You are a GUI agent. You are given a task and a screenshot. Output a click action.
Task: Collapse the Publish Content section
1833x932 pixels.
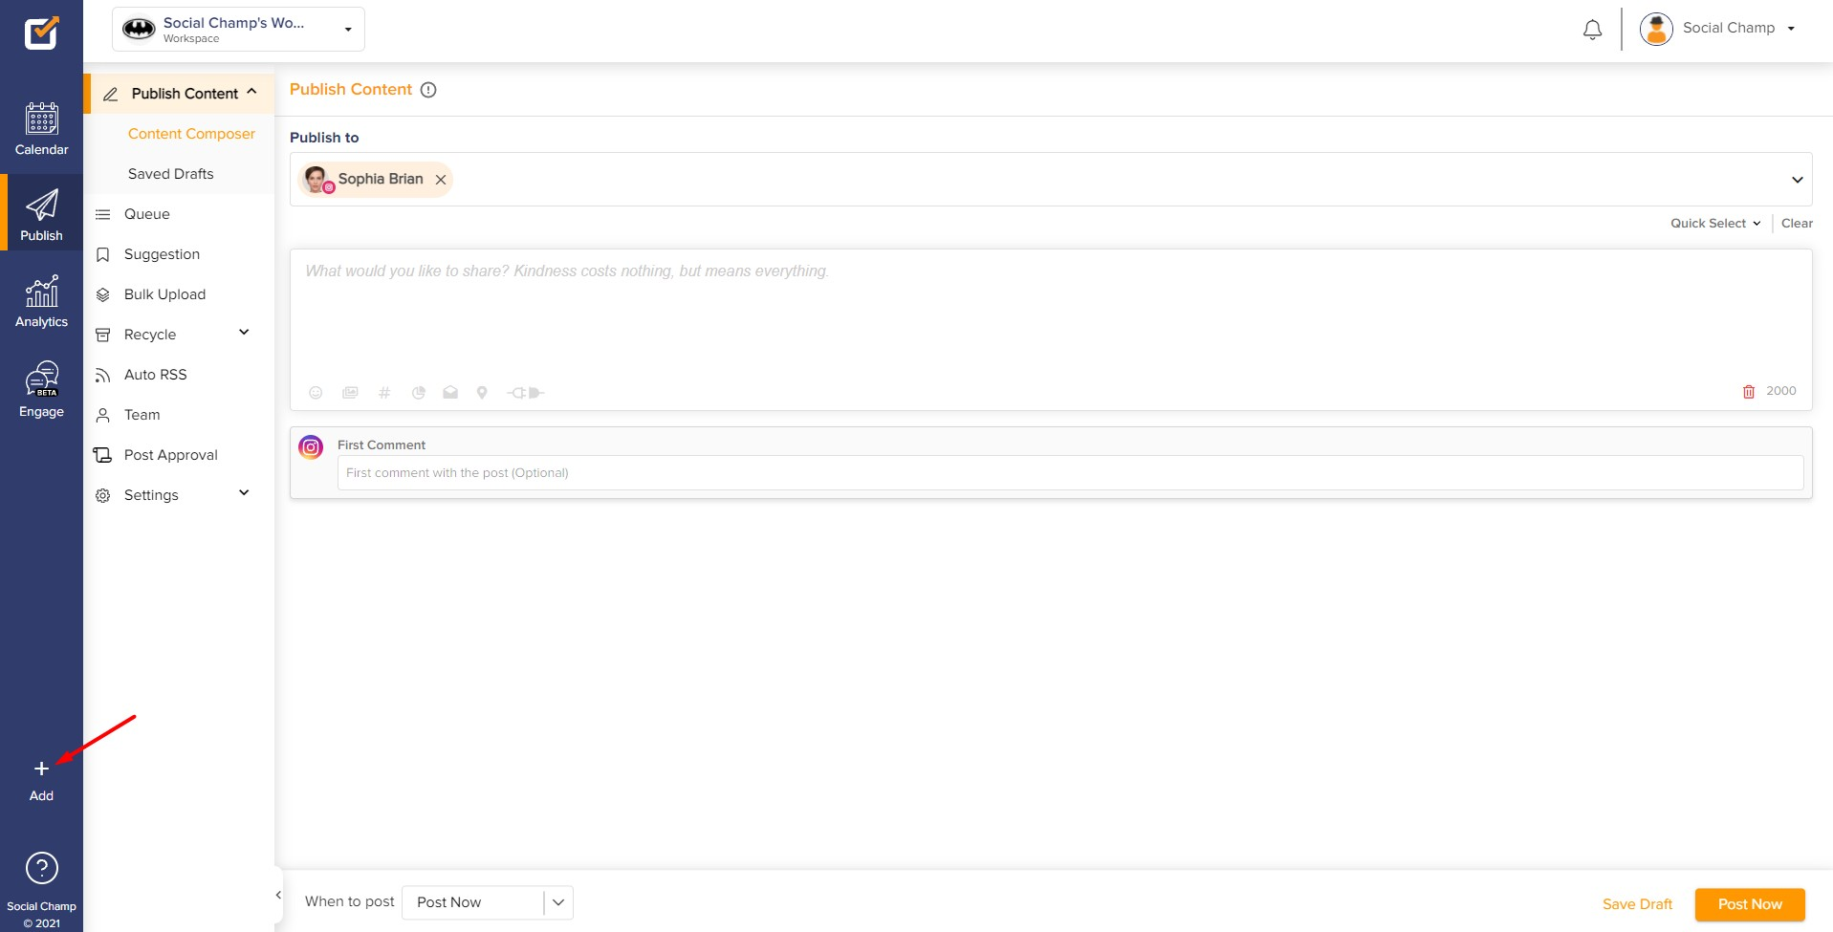pos(251,93)
